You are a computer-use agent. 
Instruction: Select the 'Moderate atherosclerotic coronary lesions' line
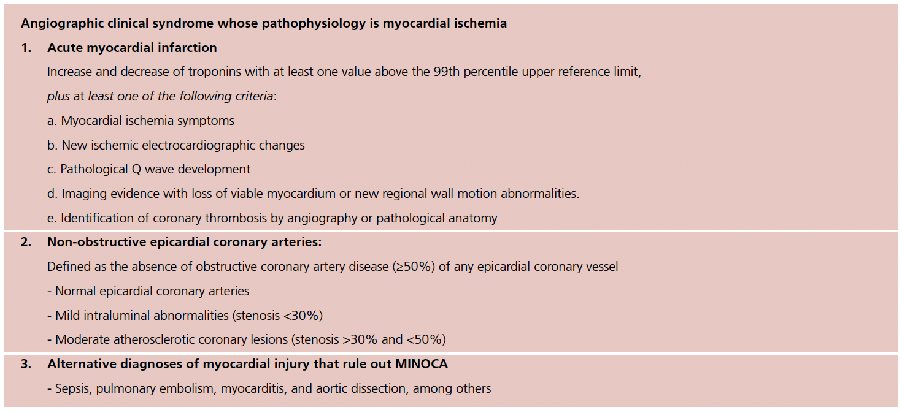(247, 339)
